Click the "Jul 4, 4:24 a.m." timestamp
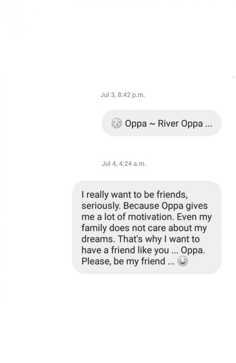Screen dimensions: 236x363 (x=124, y=164)
